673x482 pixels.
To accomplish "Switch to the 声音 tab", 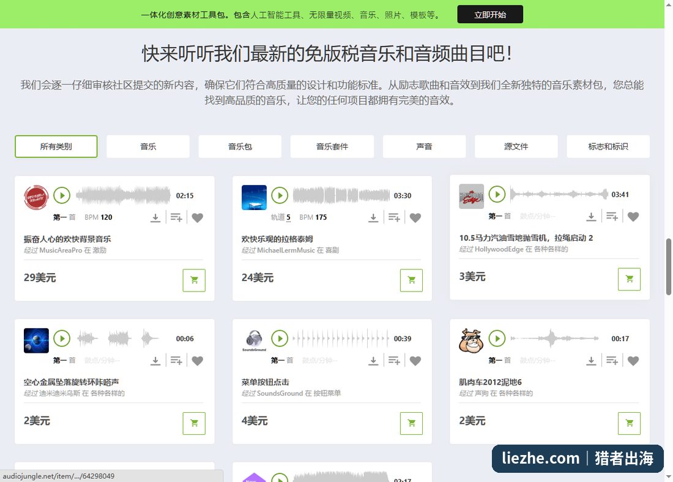I will 424,146.
